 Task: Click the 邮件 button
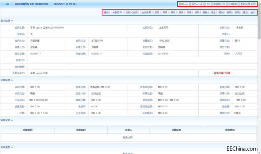(x=253, y=13)
